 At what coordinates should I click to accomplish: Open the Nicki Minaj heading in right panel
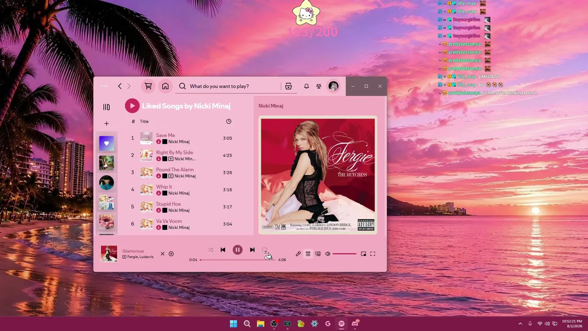271,106
